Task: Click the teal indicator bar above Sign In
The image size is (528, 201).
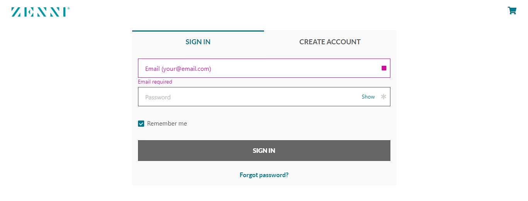Action: (198, 31)
